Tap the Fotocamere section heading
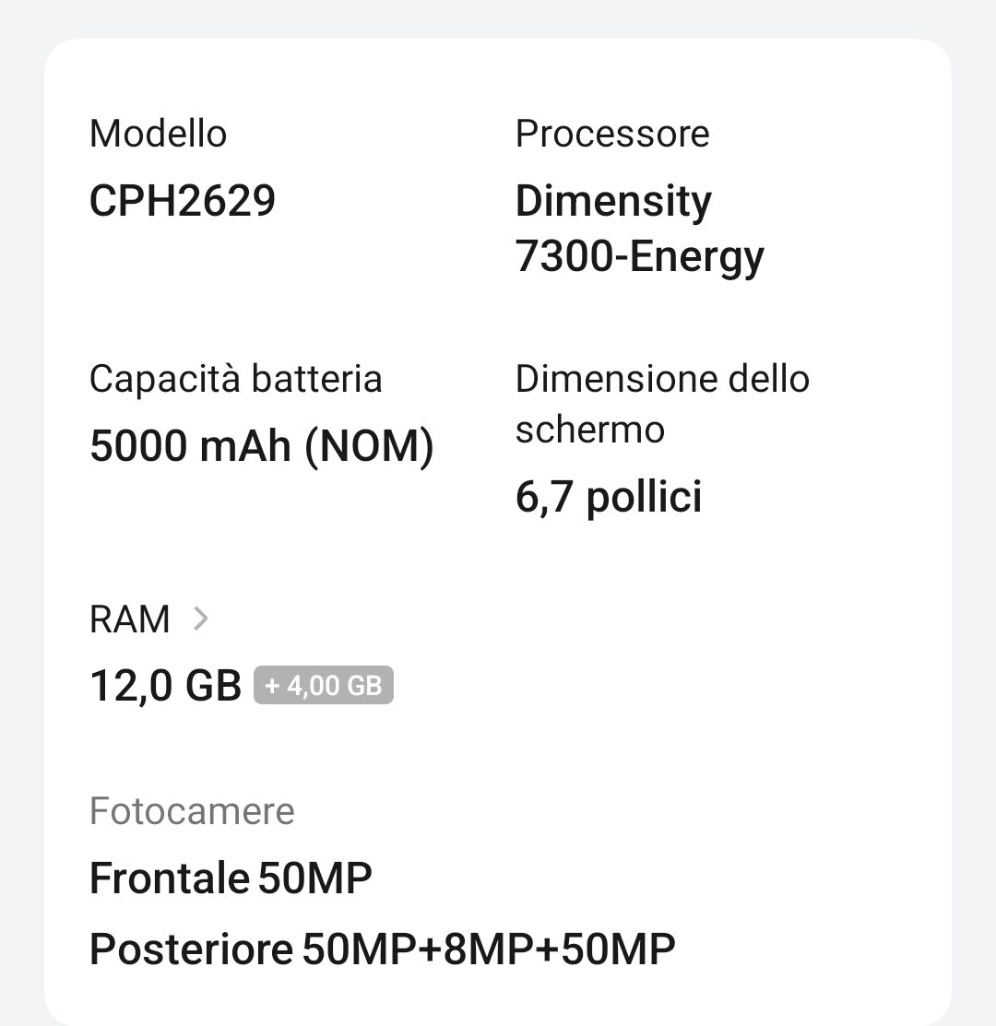 point(192,811)
